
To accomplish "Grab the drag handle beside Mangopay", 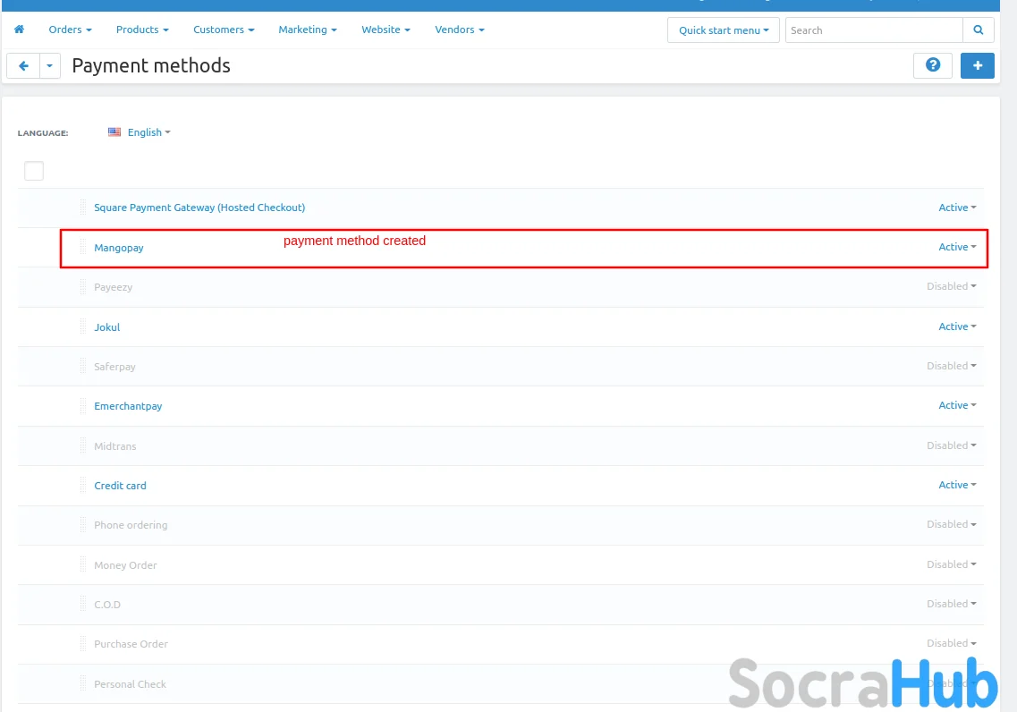I will (83, 247).
